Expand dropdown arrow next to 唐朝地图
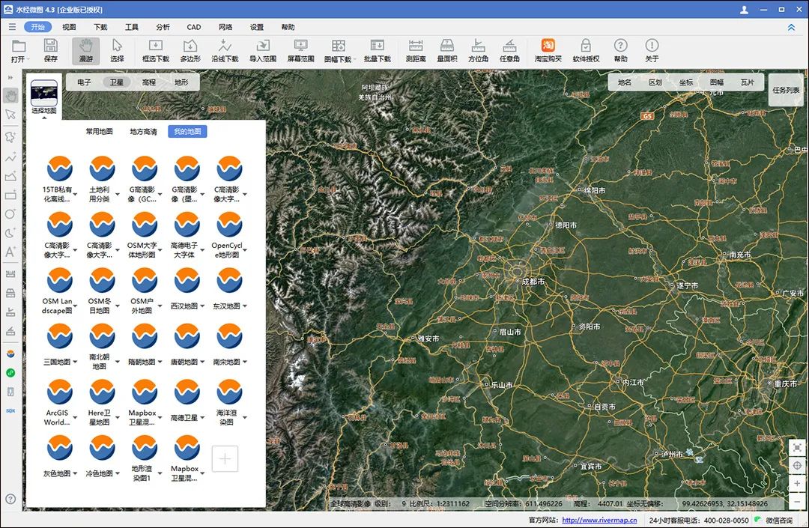 pyautogui.click(x=202, y=362)
